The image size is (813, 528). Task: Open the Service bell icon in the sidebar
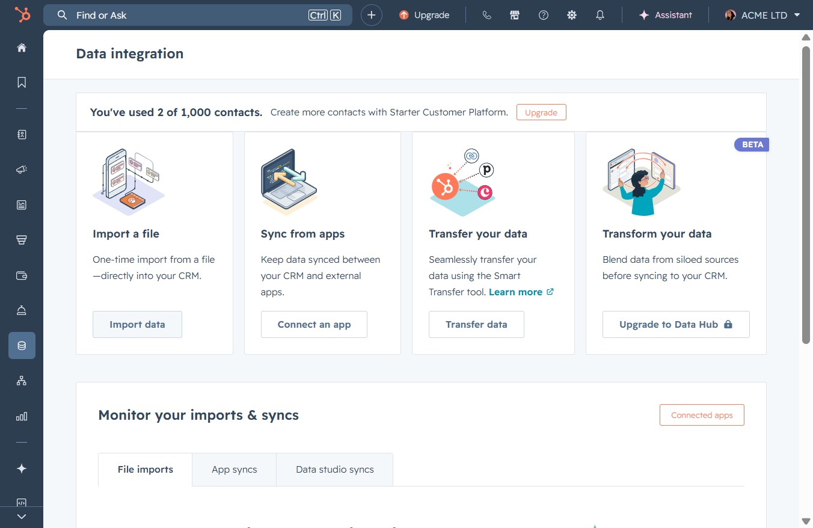coord(22,310)
